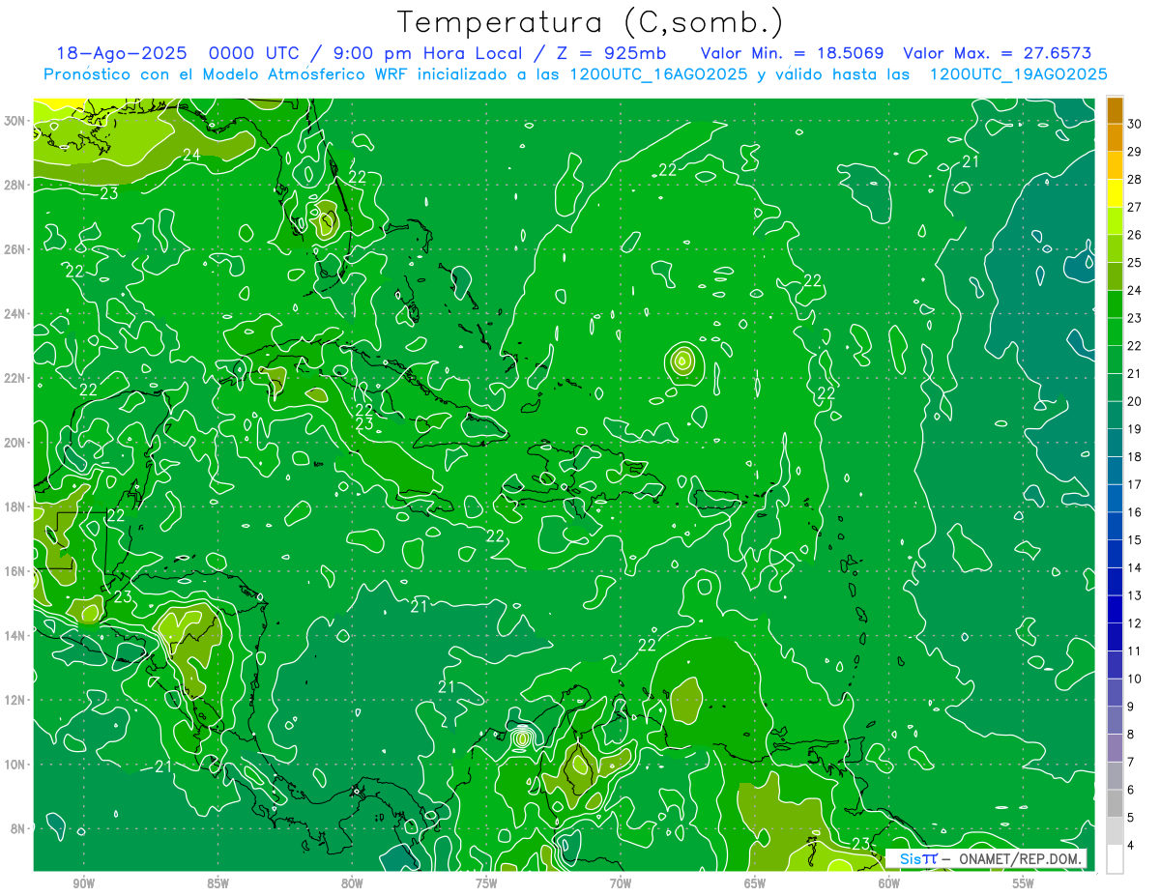Image resolution: width=1160 pixels, height=896 pixels.
Task: Click yellow colorbar segment between 27 and 28
Action: [1115, 193]
